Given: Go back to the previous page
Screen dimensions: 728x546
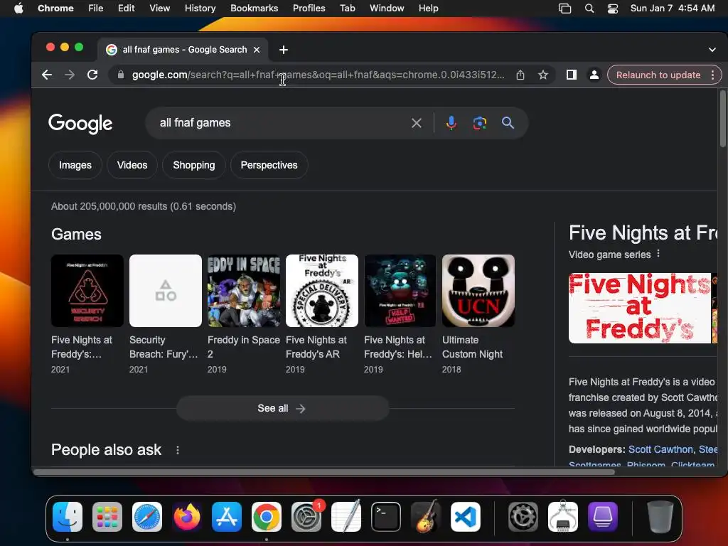Looking at the screenshot, I should (x=46, y=75).
